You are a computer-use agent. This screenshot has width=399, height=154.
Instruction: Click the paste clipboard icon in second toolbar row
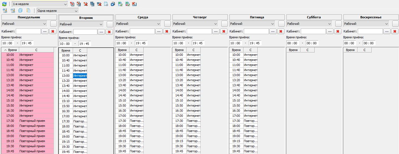(x=28, y=11)
